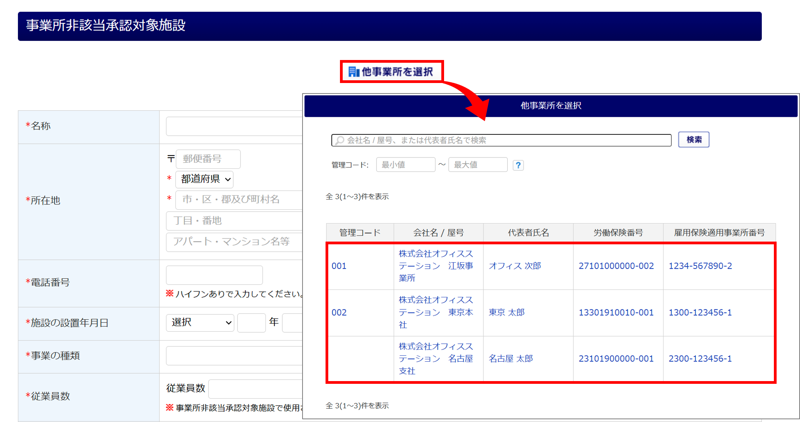Screen dimensions: 800x422
Task: Select management code 002 link
Action: click(339, 313)
